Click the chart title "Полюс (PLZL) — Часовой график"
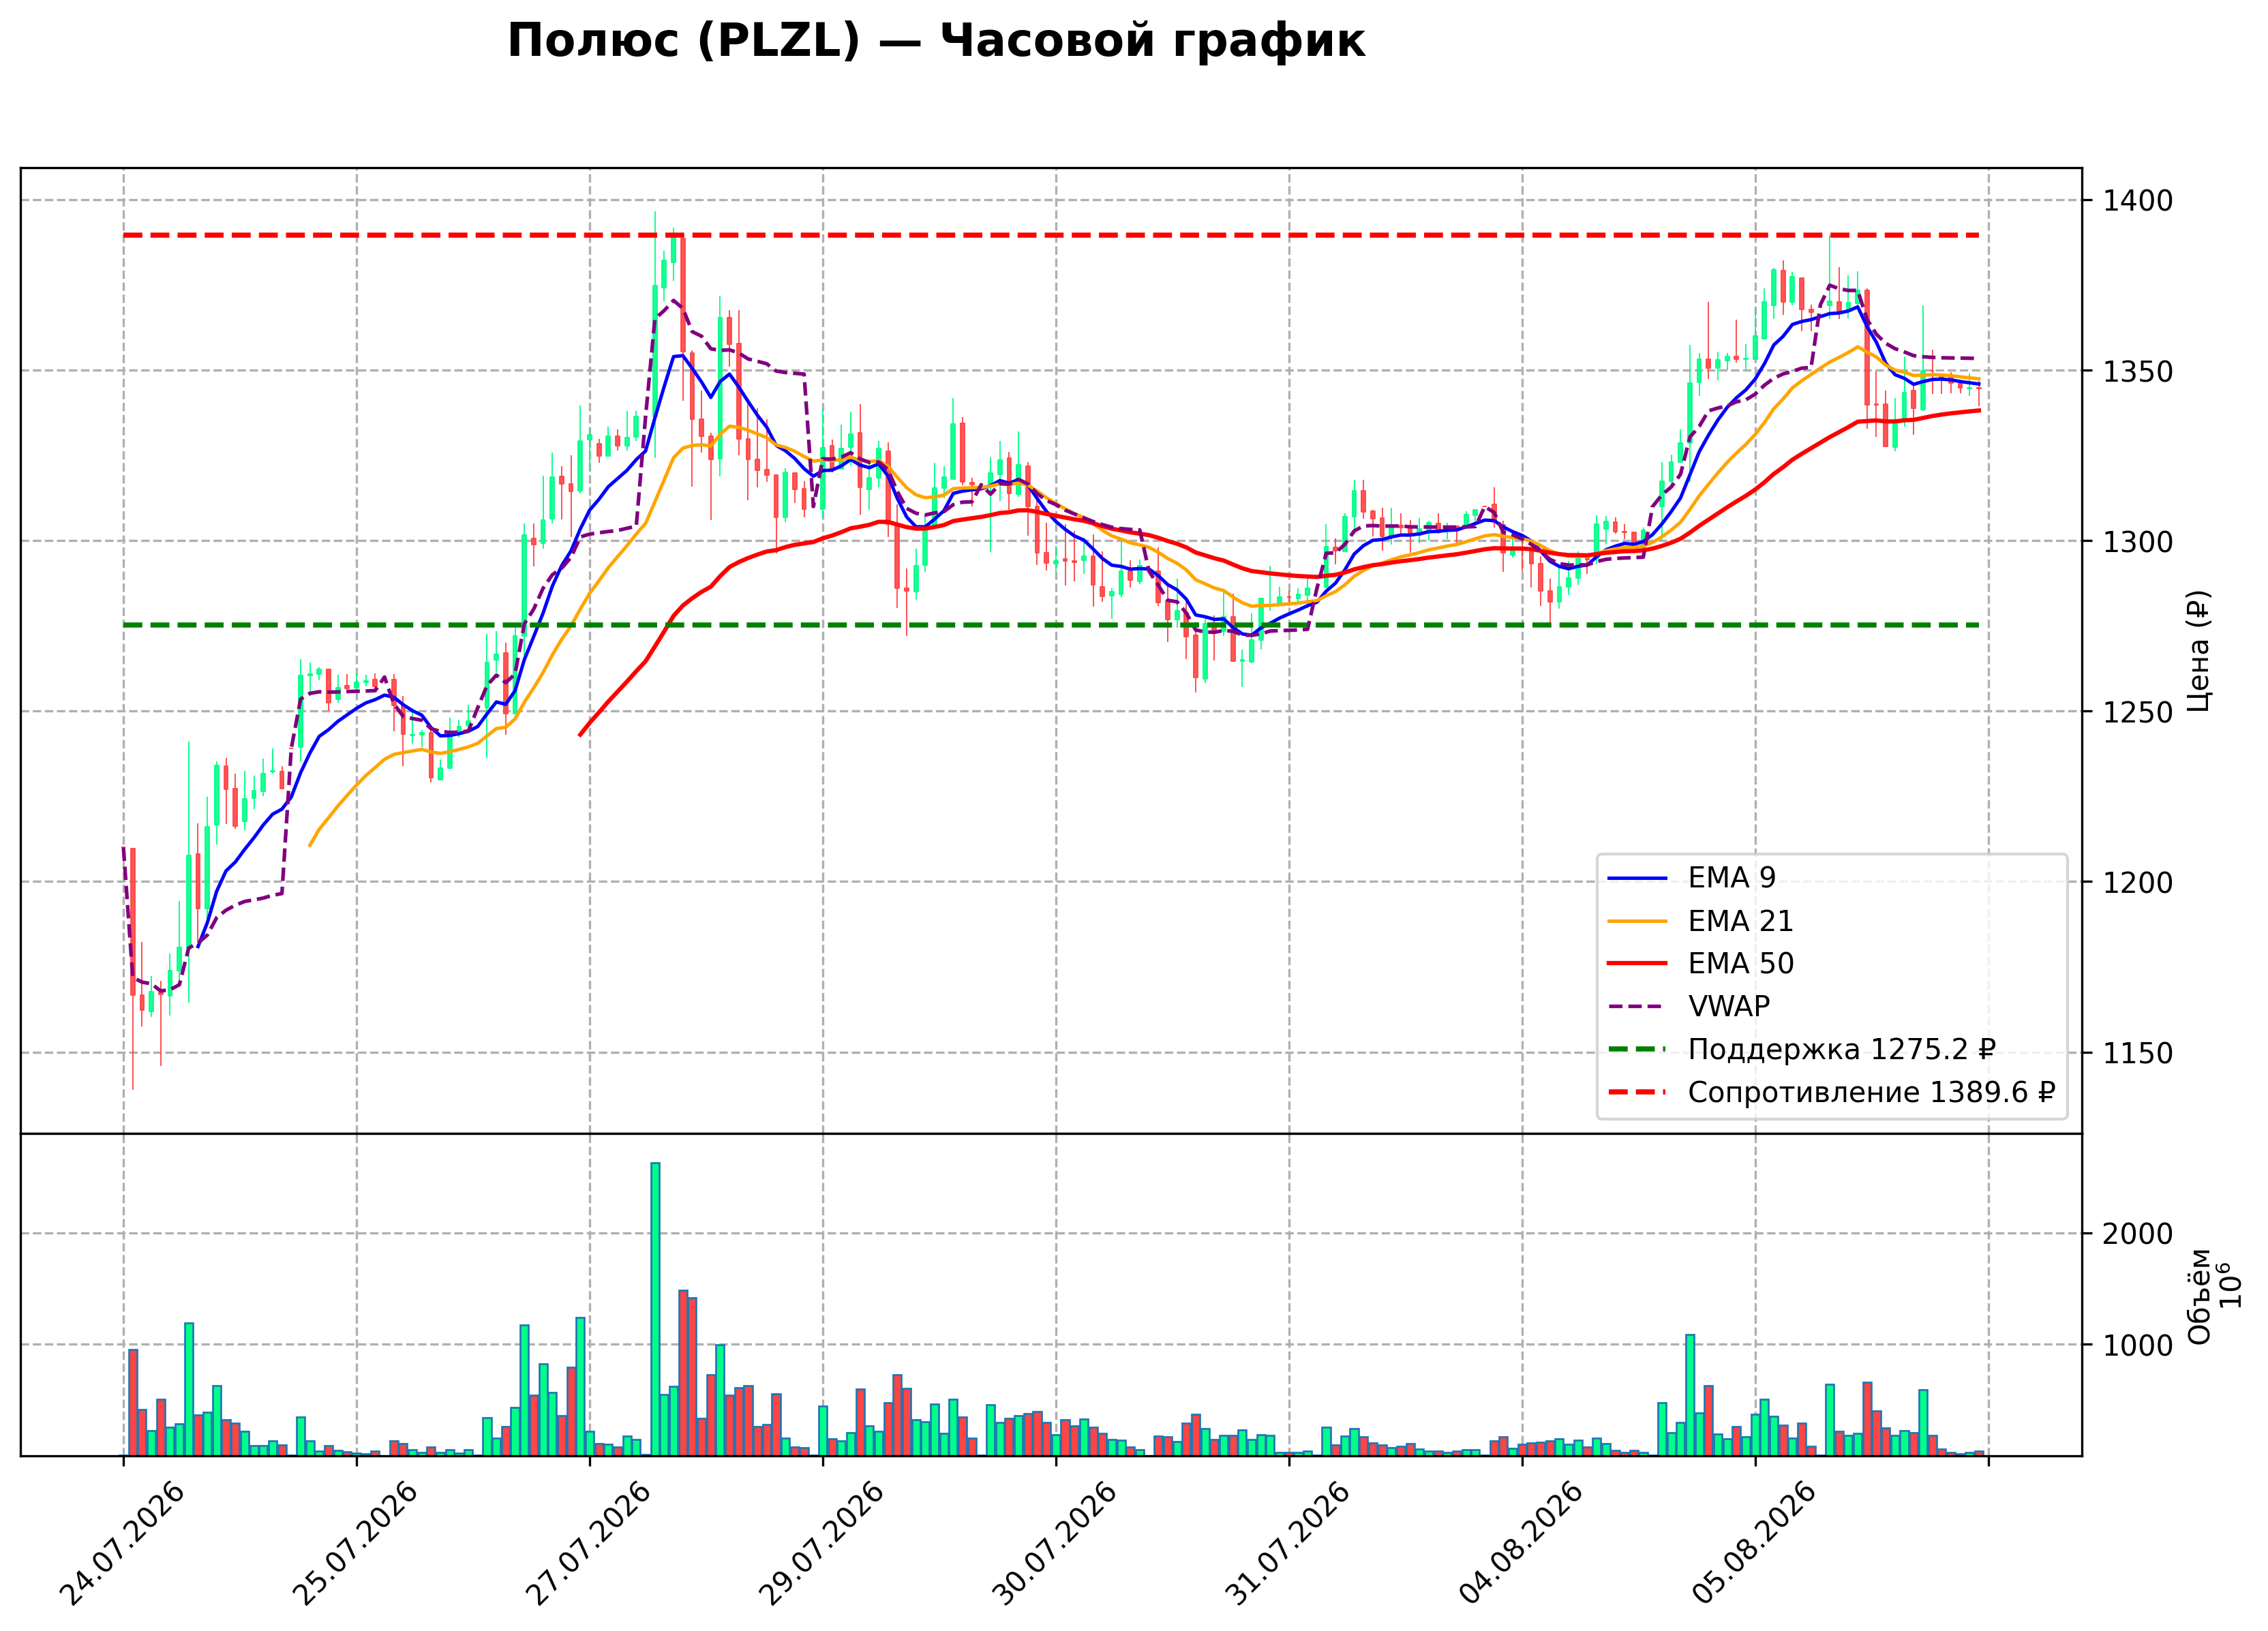 936,42
